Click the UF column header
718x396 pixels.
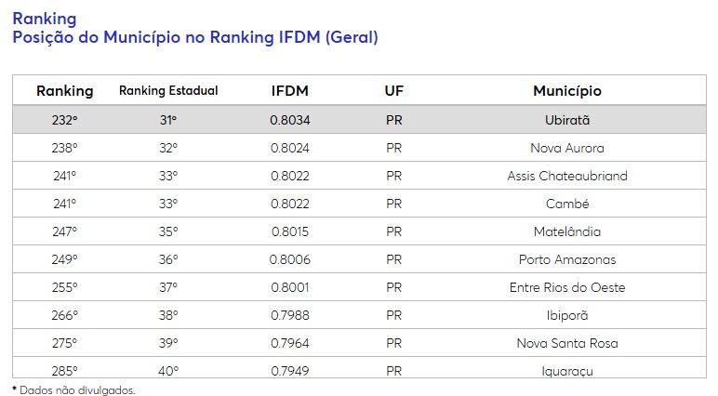(393, 91)
